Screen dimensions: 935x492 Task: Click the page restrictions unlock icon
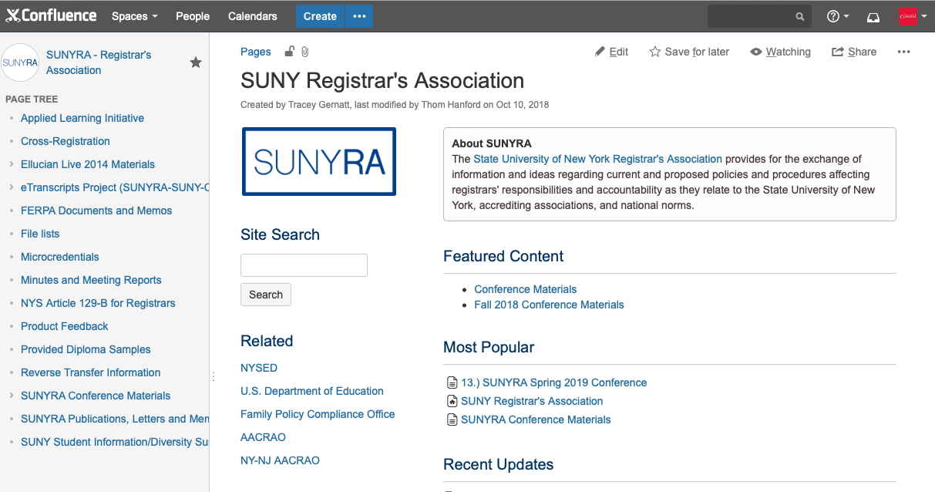pyautogui.click(x=289, y=52)
